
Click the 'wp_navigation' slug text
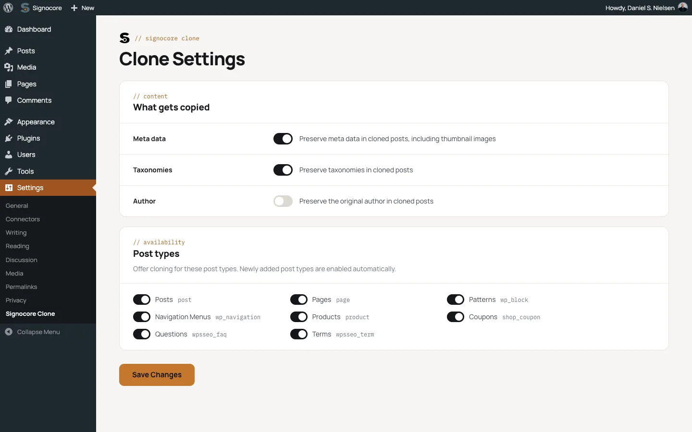click(x=238, y=317)
